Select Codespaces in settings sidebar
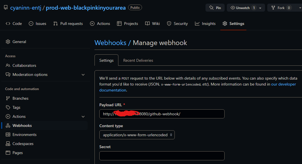 (45, 144)
